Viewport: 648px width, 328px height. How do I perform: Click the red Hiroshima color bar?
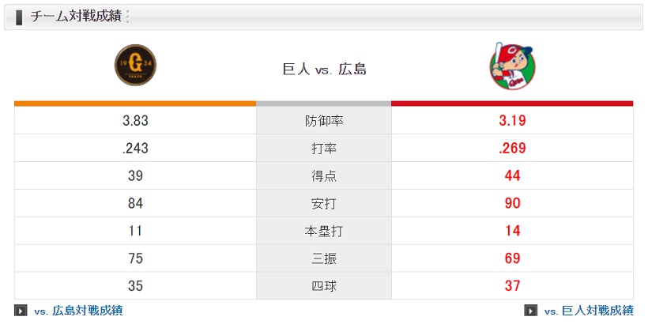point(512,103)
